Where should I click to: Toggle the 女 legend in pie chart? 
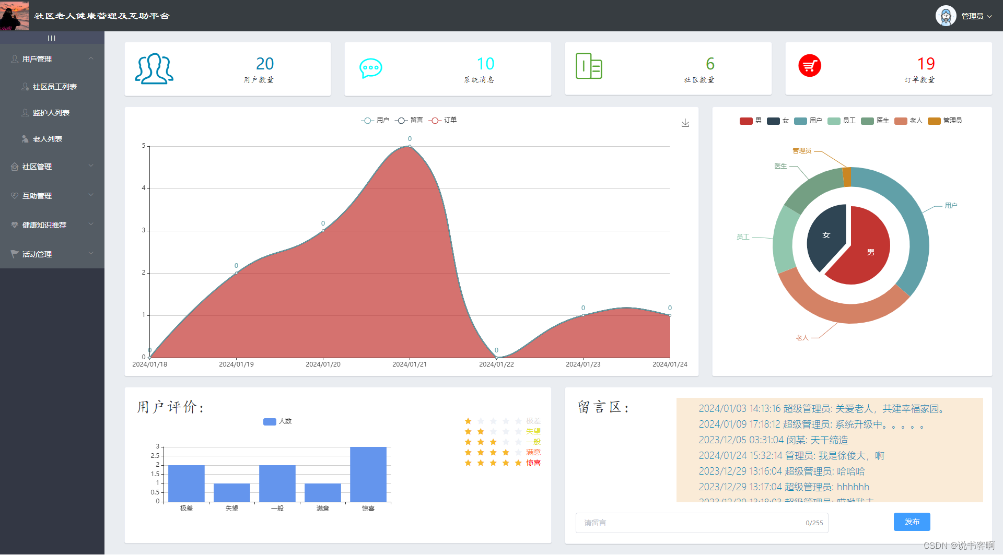(x=778, y=121)
